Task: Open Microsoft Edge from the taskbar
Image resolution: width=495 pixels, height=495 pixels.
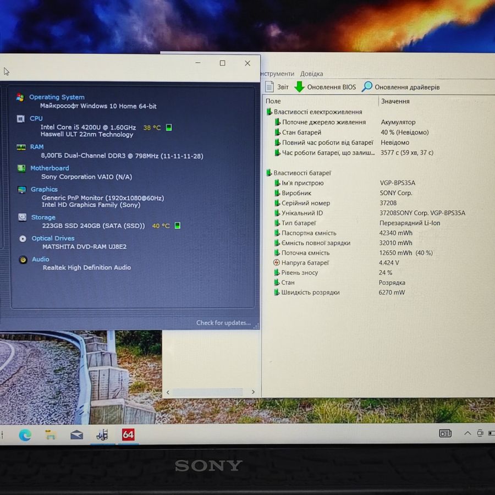Action: coord(25,435)
